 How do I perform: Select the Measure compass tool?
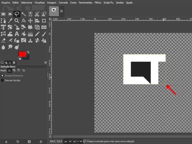click(x=24, y=21)
